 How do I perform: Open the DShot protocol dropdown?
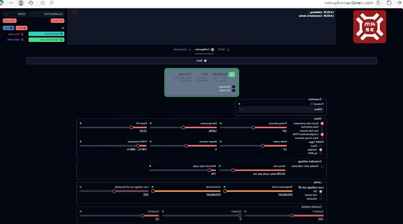click(x=281, y=110)
